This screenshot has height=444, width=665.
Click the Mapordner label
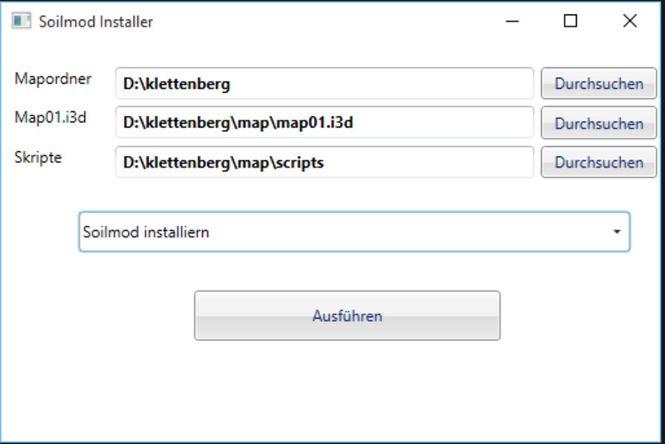pos(53,79)
